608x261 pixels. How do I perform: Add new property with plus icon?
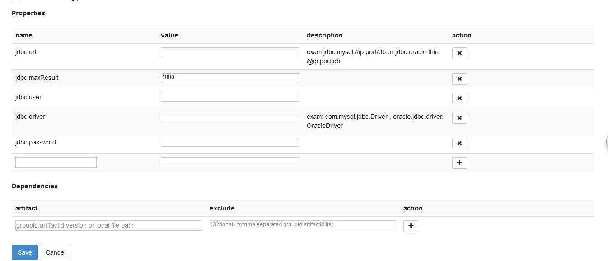click(459, 163)
